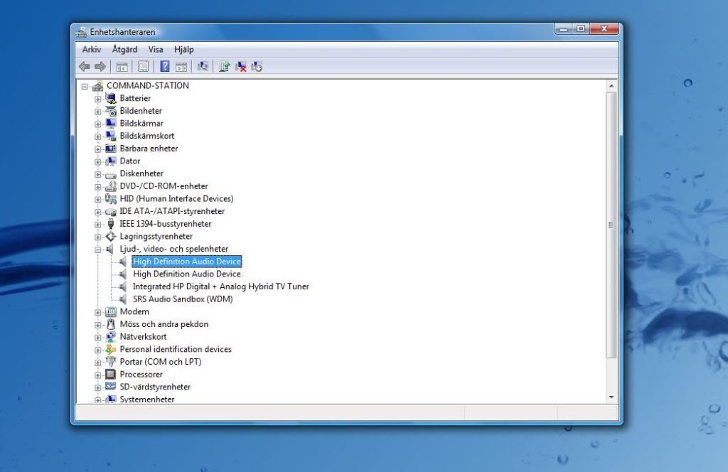Click Scan for hardware changes icon

tap(203, 67)
